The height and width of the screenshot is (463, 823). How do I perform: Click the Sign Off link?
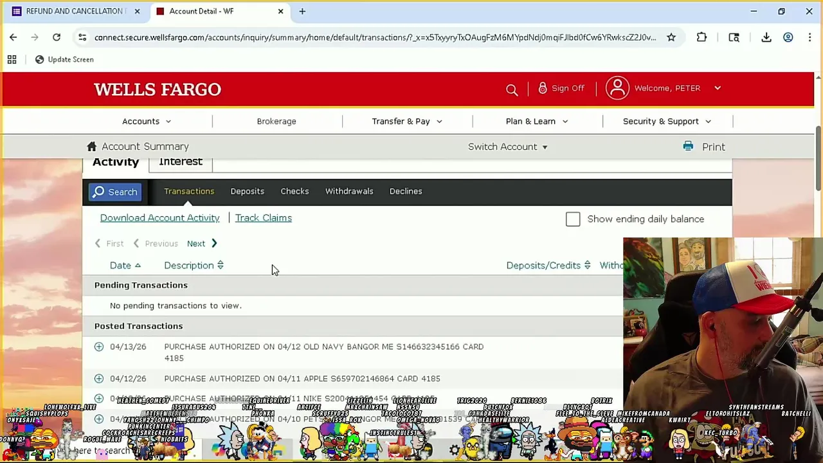[568, 88]
